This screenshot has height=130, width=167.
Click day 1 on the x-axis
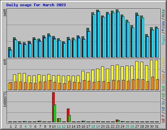coord(11,126)
